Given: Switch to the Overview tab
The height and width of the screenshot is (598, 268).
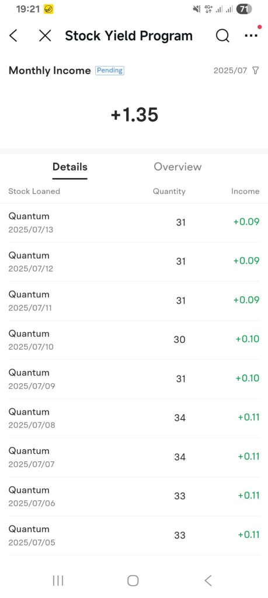Looking at the screenshot, I should (177, 166).
